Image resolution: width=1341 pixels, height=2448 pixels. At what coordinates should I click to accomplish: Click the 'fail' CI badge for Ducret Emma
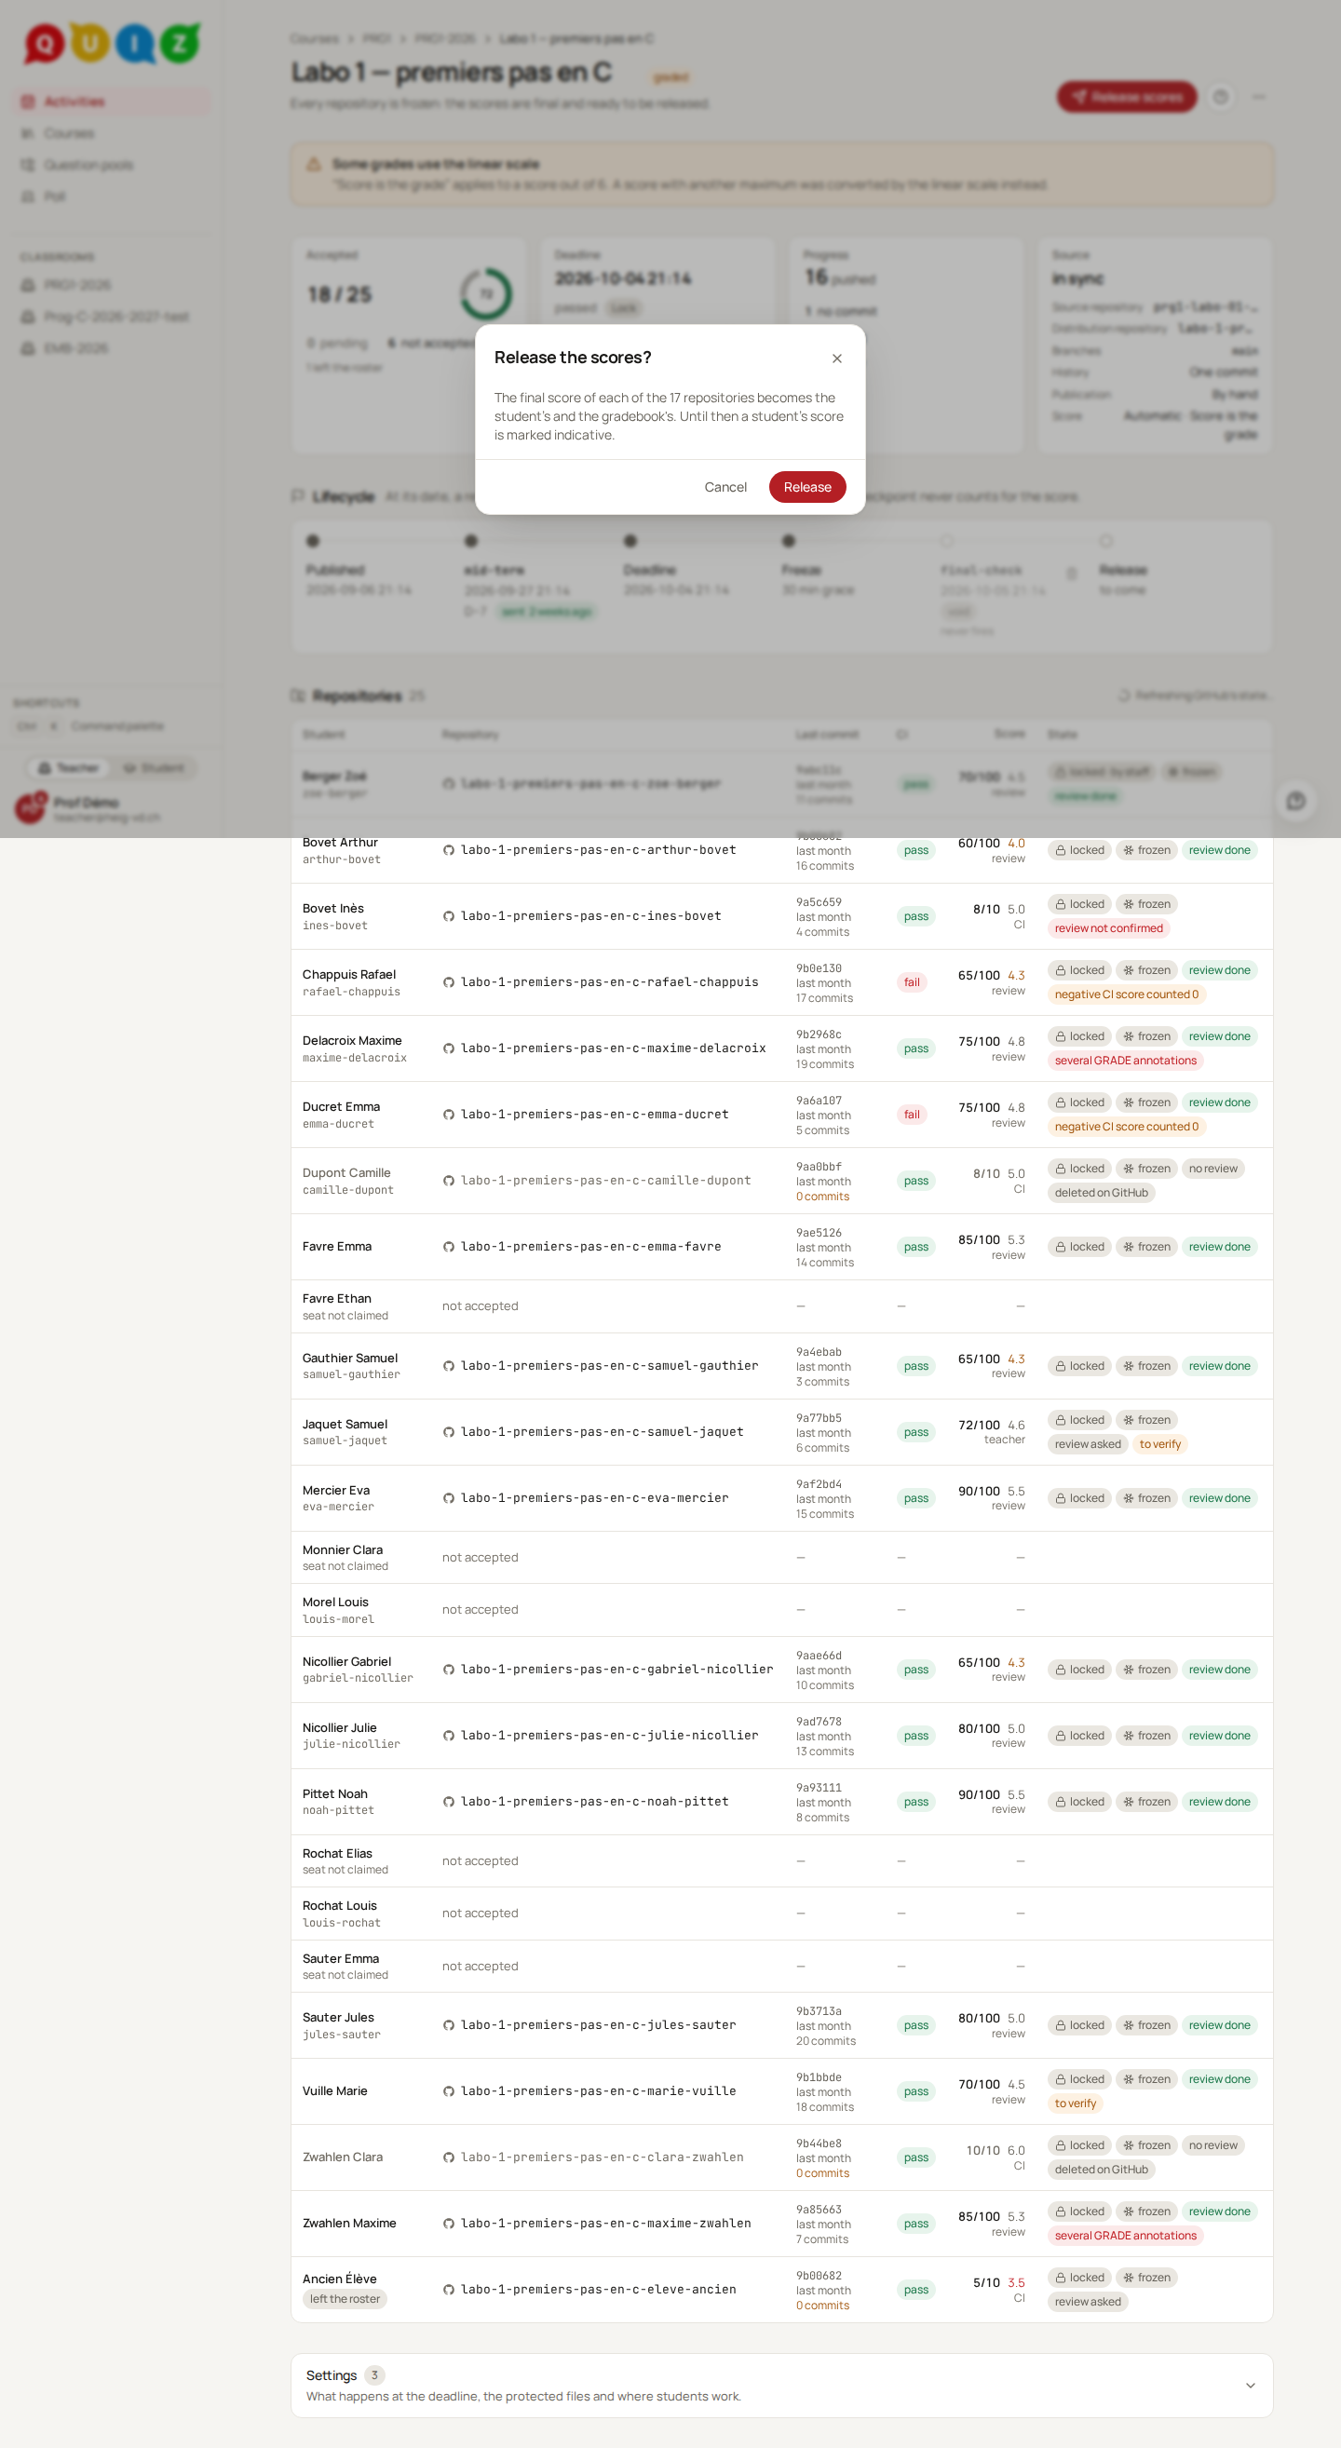[912, 1115]
